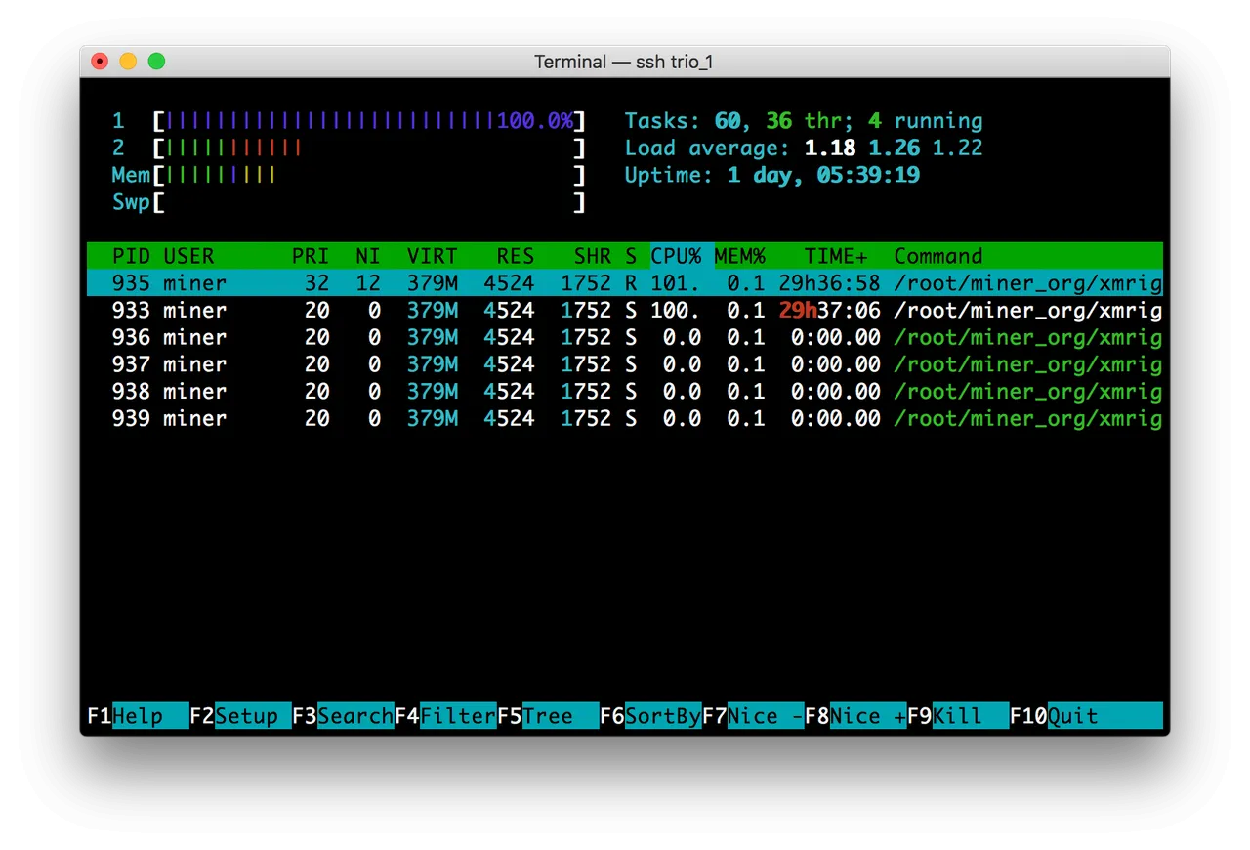Click F8 Nice + to raise niceness
The image size is (1250, 850).
click(x=855, y=716)
